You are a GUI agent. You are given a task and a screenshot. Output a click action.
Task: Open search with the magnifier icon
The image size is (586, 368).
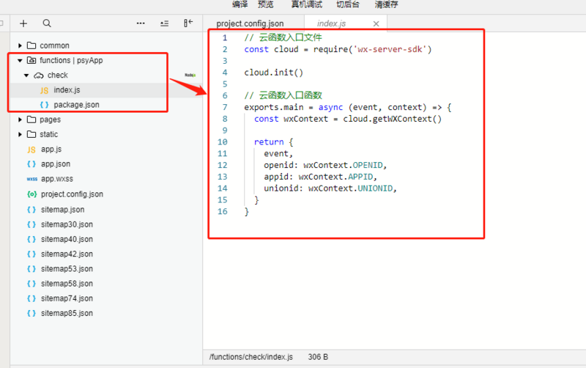tap(47, 23)
